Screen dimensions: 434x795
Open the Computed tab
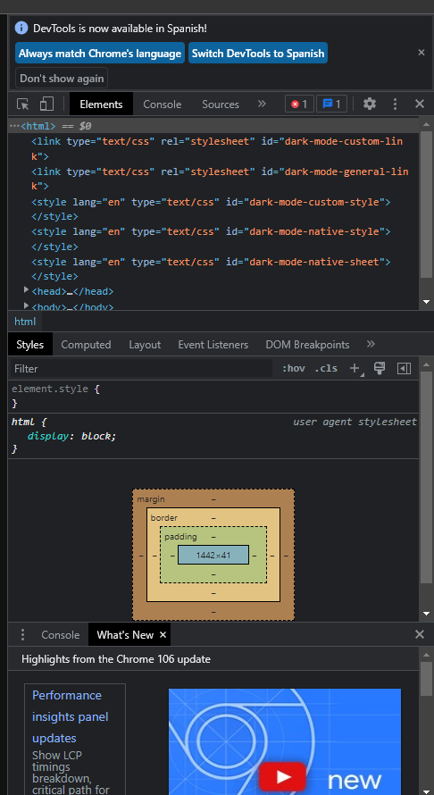tap(87, 345)
